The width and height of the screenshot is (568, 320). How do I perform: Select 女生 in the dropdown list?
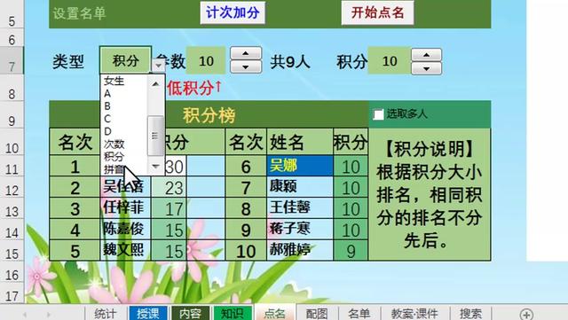(x=114, y=81)
